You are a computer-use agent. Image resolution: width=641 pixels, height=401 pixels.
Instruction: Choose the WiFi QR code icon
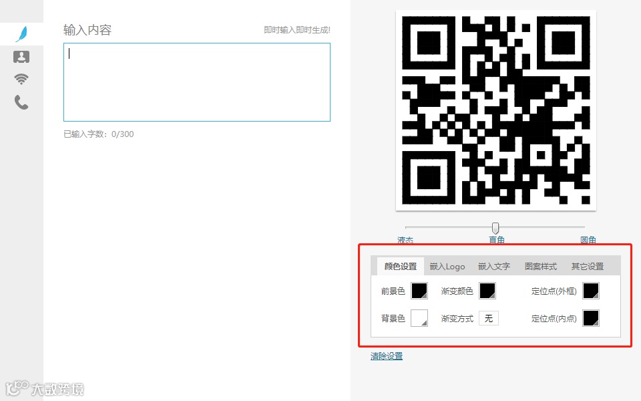point(21,79)
